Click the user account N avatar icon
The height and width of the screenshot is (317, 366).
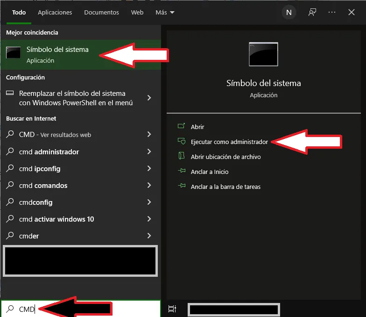(x=289, y=13)
